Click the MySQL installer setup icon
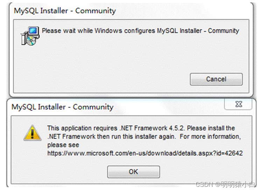 pos(29,36)
